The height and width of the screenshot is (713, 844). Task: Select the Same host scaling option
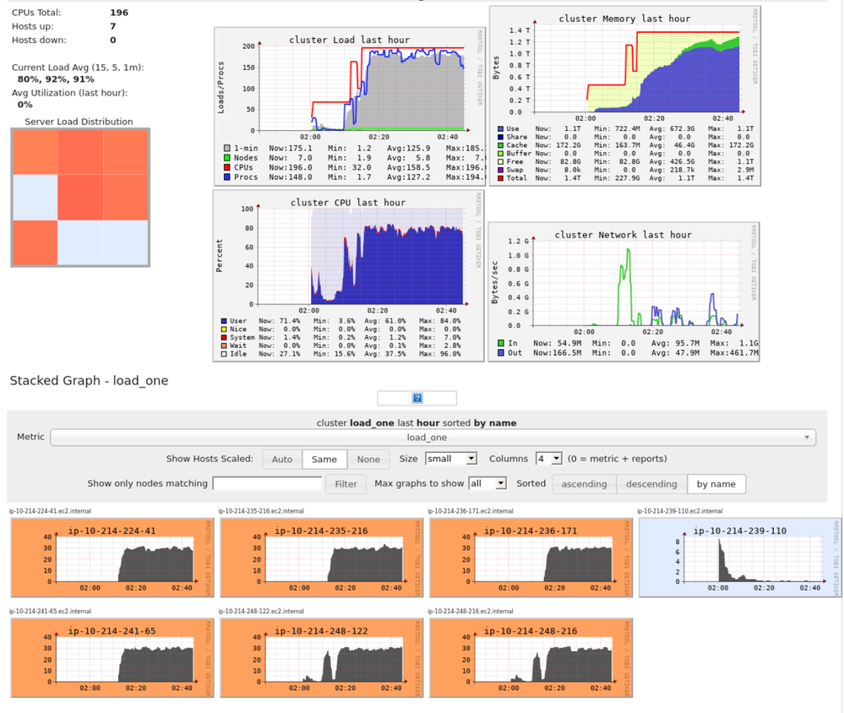coord(324,460)
